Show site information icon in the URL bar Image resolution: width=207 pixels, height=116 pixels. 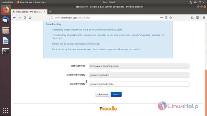pyautogui.click(x=52, y=18)
